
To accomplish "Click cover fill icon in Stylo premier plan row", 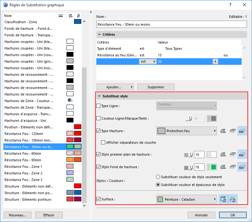I will (233, 154).
